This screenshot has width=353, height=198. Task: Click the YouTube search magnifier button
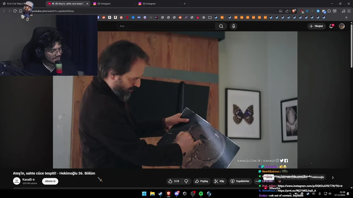[x=221, y=26]
